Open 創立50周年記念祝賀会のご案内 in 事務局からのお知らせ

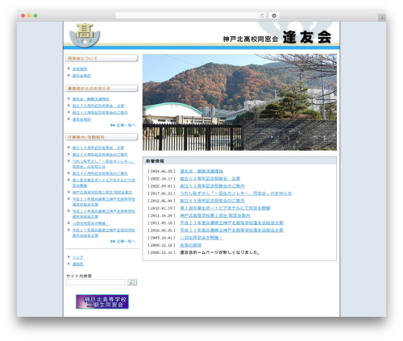[100, 113]
